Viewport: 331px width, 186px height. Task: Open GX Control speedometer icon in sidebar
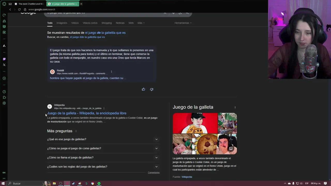pyautogui.click(x=4, y=15)
